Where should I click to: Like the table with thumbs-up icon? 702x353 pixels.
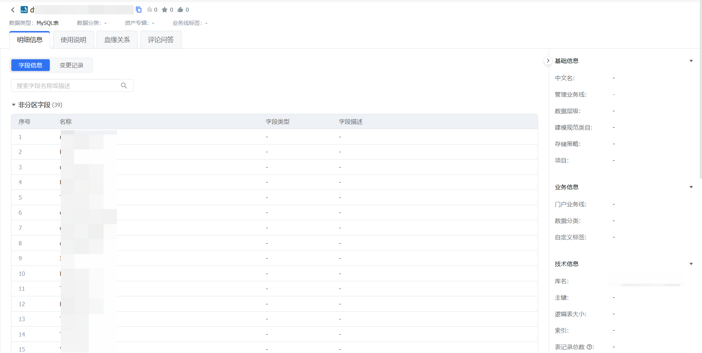pyautogui.click(x=180, y=10)
